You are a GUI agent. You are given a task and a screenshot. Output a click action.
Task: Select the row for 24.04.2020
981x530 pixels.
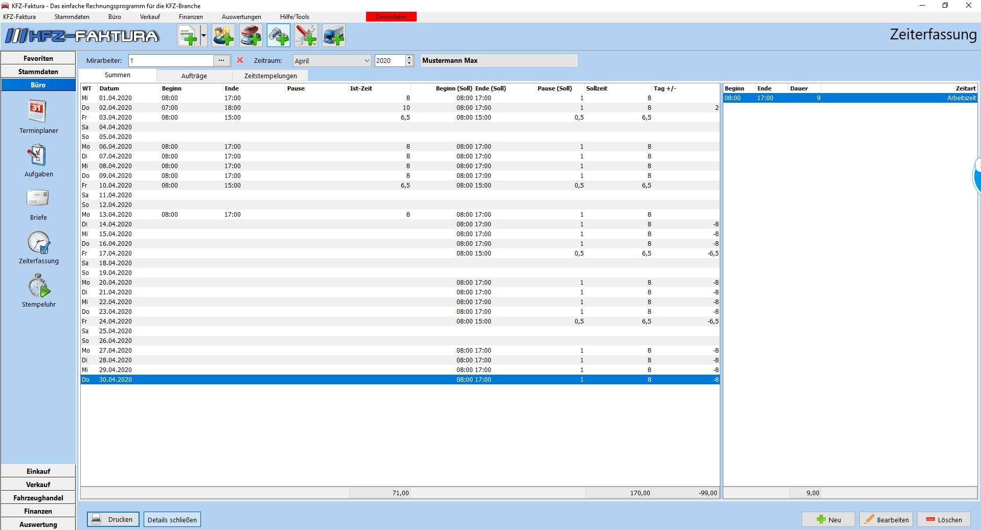(x=400, y=321)
